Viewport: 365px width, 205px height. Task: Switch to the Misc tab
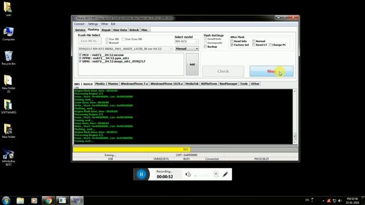point(144,30)
